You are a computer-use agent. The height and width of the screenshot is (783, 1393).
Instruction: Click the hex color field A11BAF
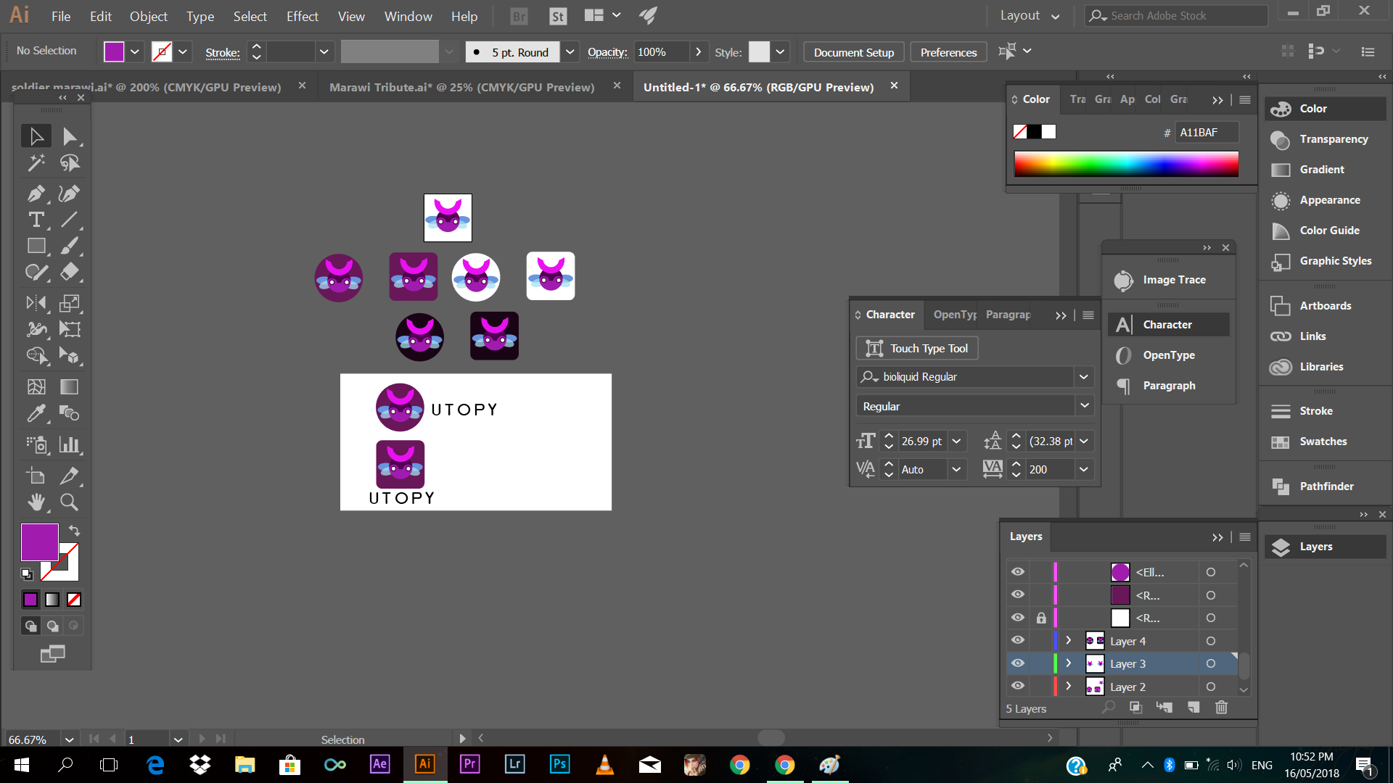click(x=1206, y=132)
